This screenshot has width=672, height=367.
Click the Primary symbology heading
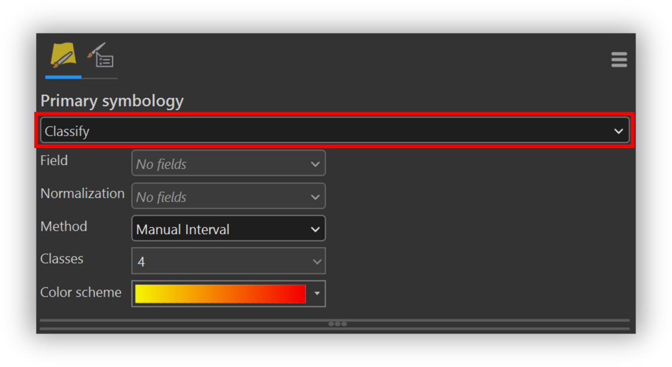pos(112,101)
